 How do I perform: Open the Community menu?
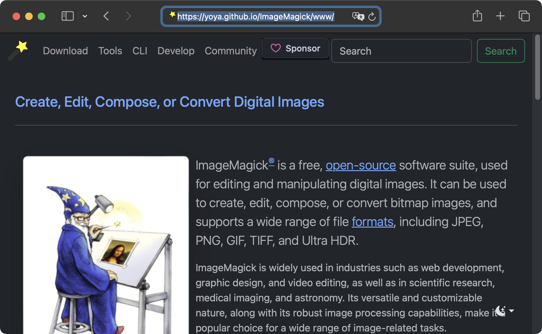pos(231,51)
